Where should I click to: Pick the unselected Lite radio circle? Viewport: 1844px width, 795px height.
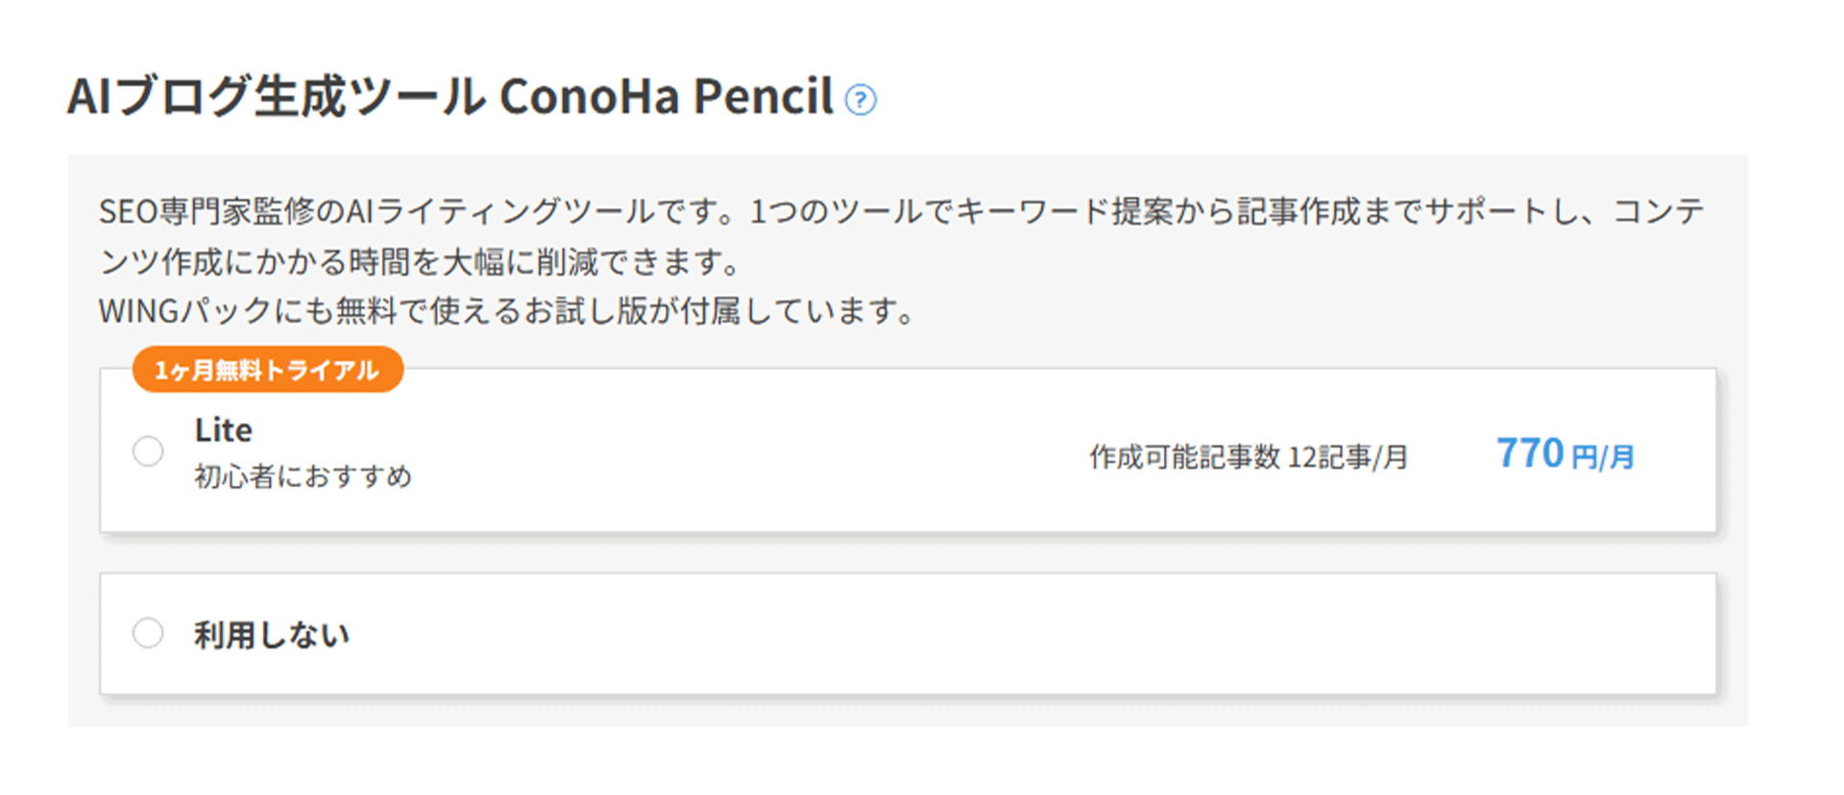[x=148, y=450]
